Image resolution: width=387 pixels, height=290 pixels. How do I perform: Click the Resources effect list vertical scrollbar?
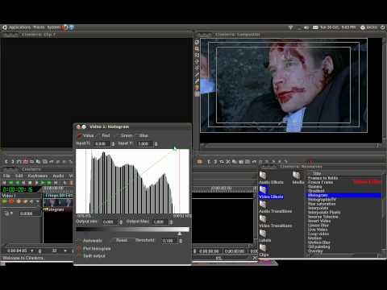pos(384,212)
